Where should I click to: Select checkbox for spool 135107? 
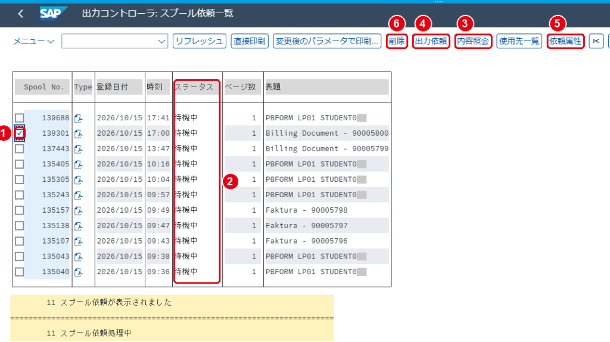20,241
